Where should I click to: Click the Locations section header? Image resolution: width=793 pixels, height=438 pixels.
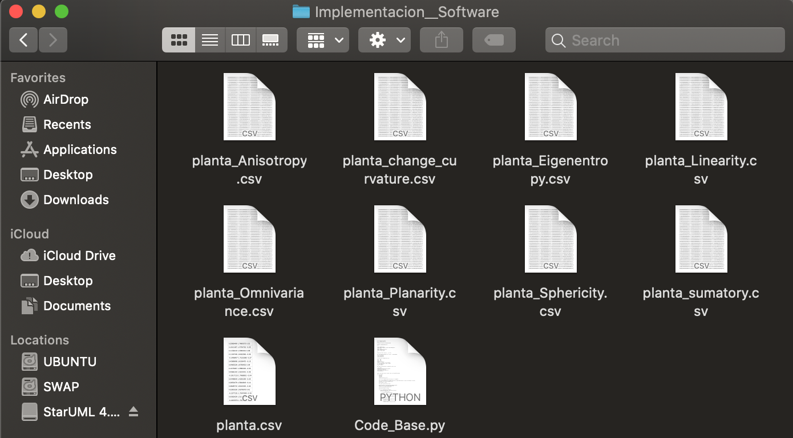pyautogui.click(x=39, y=340)
